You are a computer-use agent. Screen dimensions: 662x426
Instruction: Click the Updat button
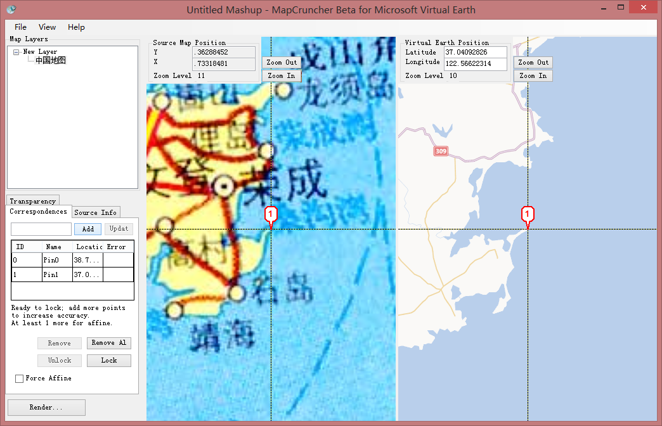119,229
